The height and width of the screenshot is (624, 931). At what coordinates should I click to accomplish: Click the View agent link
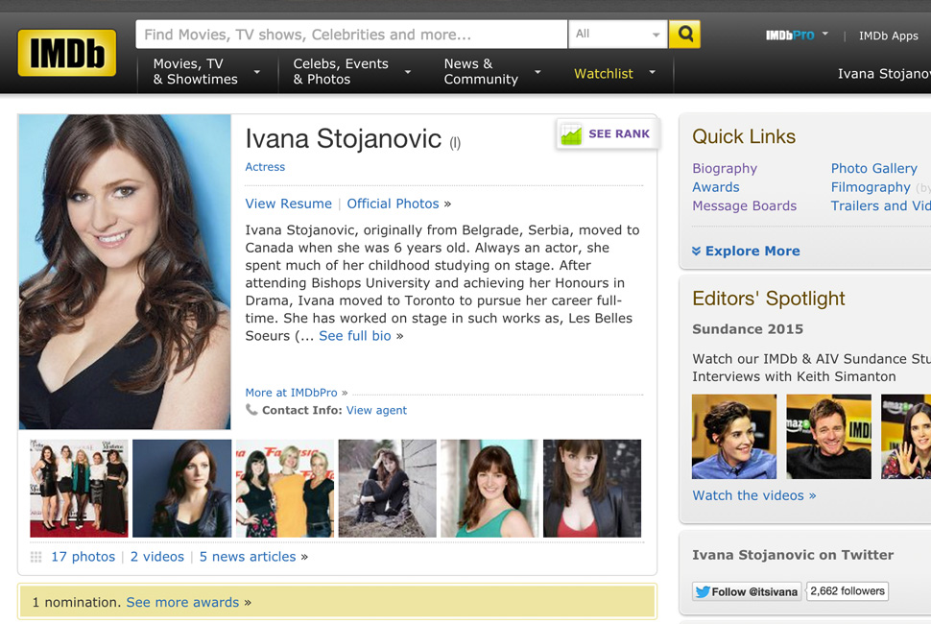[x=376, y=410]
